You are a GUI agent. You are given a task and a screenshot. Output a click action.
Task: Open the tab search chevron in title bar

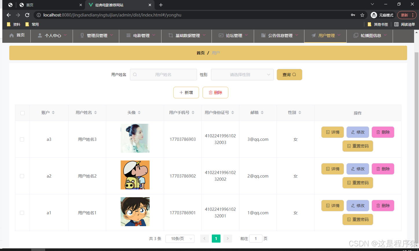372,4
